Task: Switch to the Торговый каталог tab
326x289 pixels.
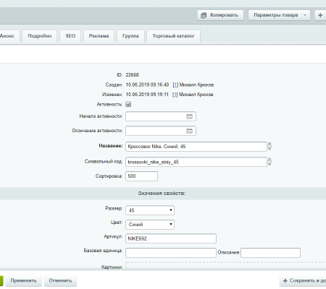Action: click(x=173, y=36)
